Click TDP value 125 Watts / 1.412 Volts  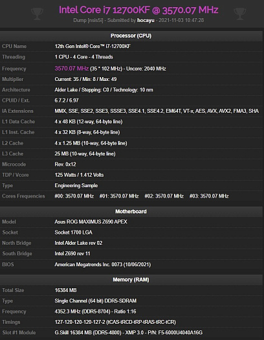79,175
